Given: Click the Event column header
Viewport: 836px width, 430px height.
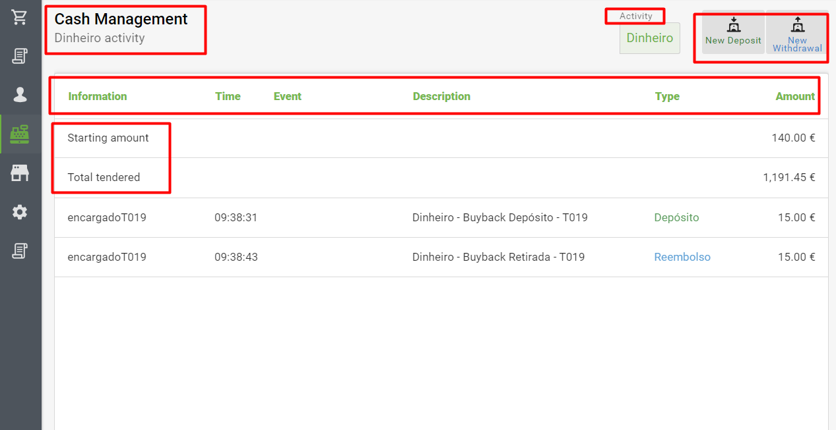Looking at the screenshot, I should click(x=287, y=96).
